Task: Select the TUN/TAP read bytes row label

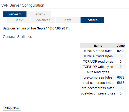Action: (98, 51)
